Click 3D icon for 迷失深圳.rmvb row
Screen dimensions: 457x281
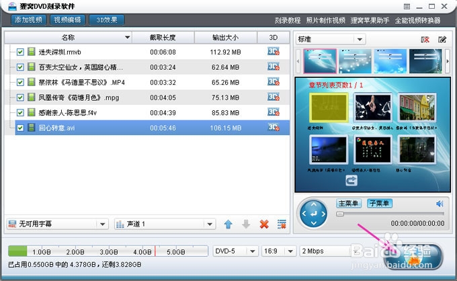click(274, 52)
